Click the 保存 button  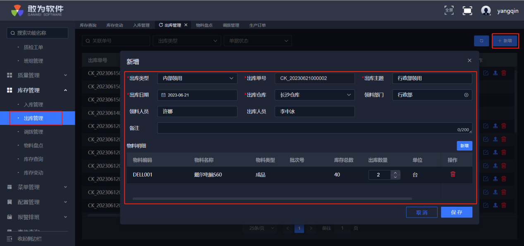pyautogui.click(x=456, y=212)
